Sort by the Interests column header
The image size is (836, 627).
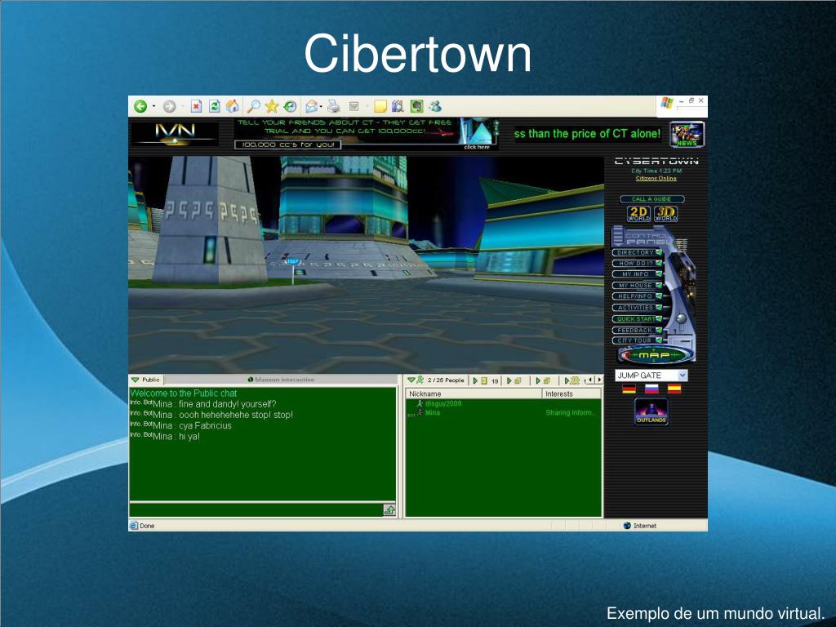click(571, 394)
